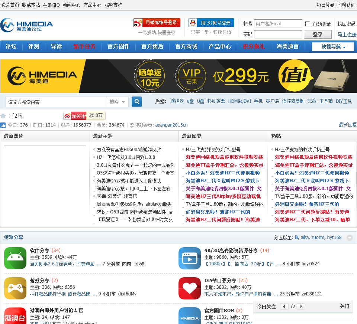Enable the 自动登录 checkbox
The image size is (357, 324).
[x=308, y=24]
